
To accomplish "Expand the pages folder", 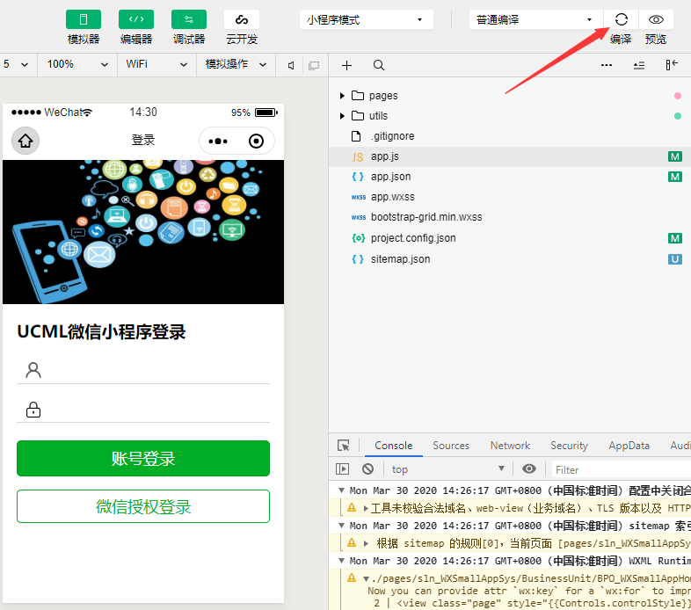I will (x=342, y=96).
